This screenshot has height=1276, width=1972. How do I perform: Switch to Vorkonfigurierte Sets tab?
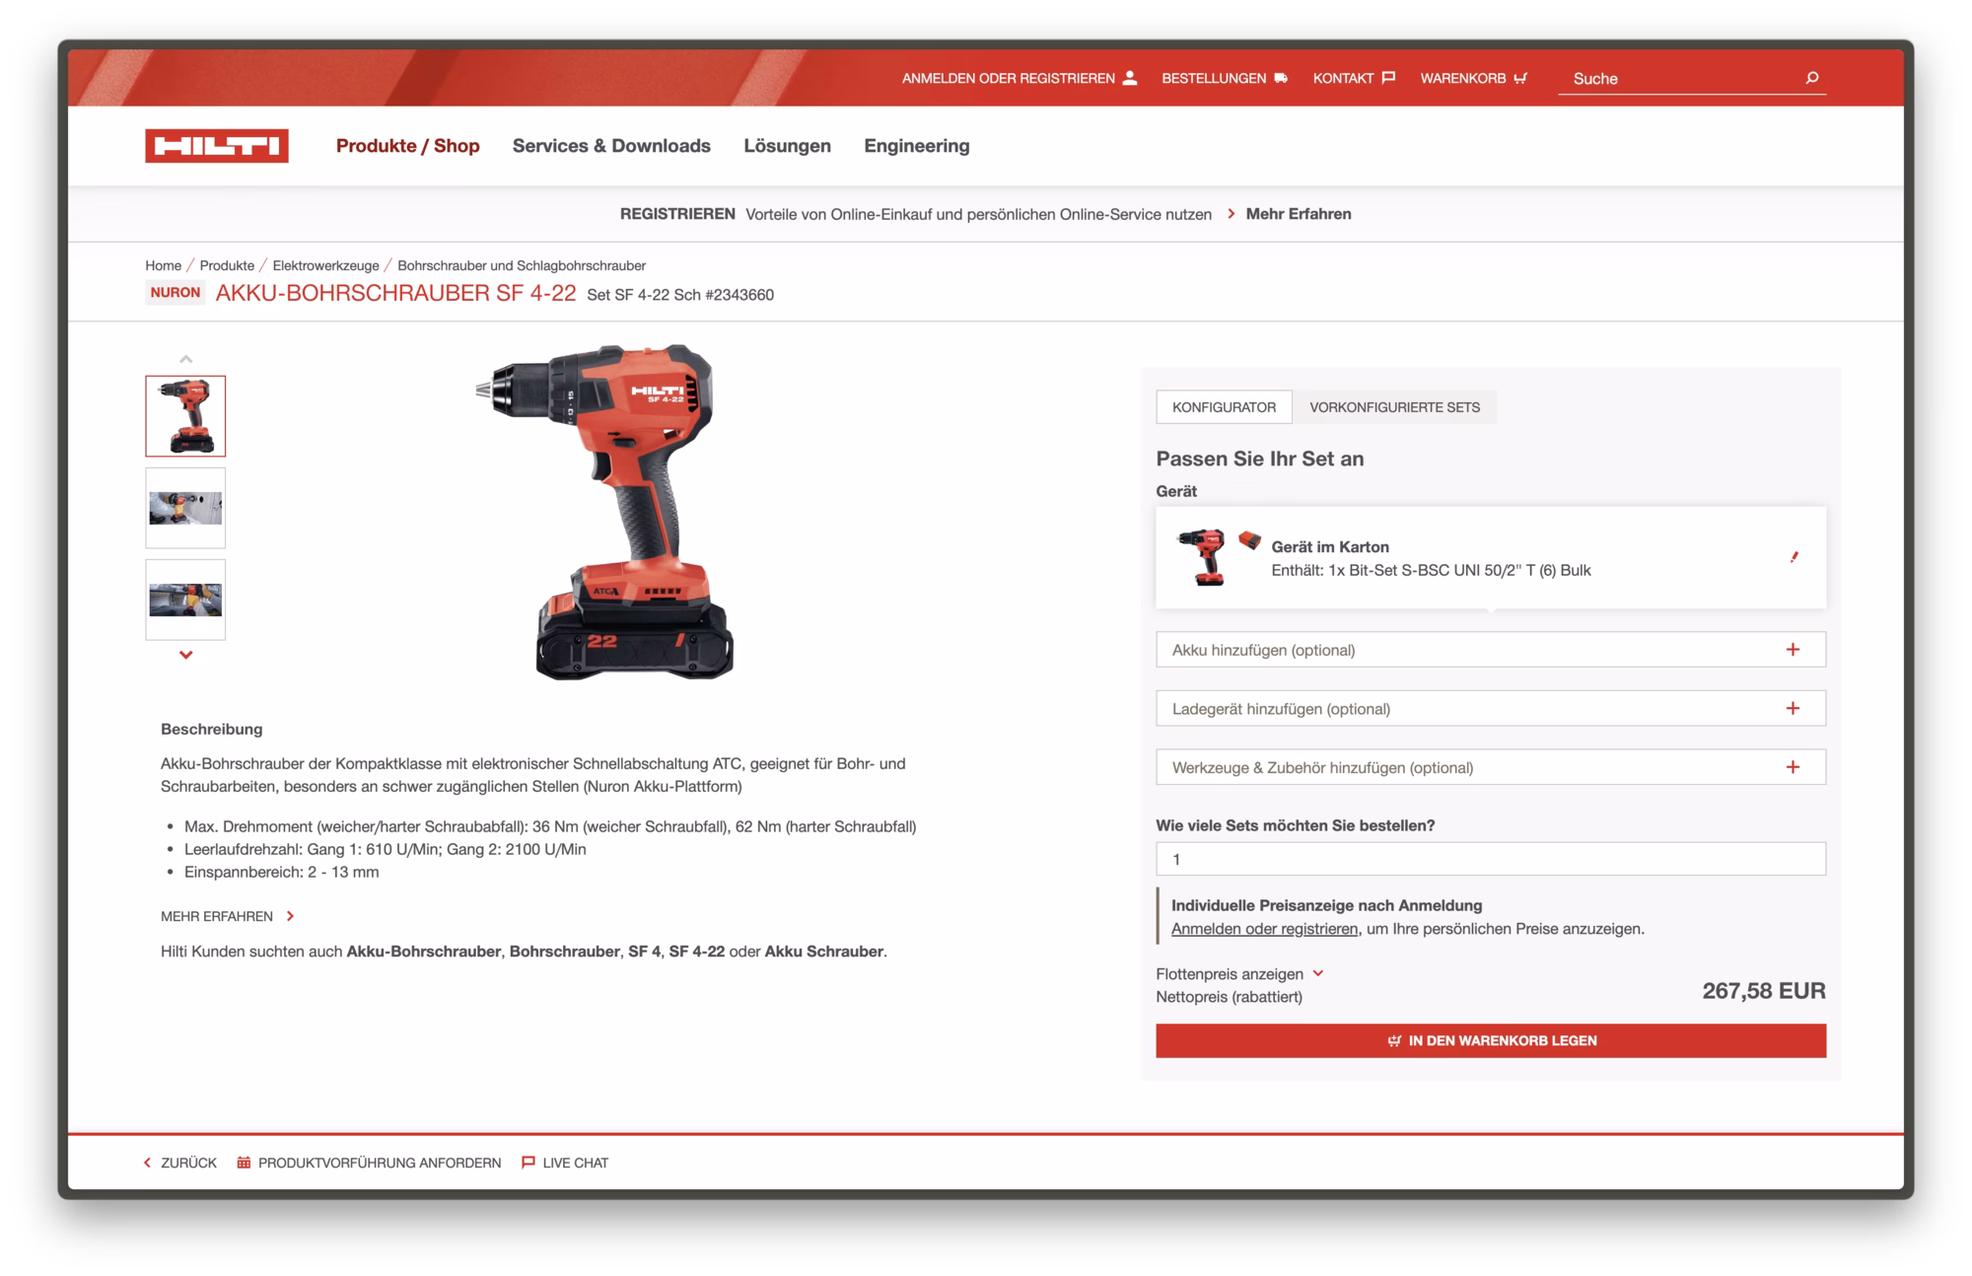(1394, 407)
